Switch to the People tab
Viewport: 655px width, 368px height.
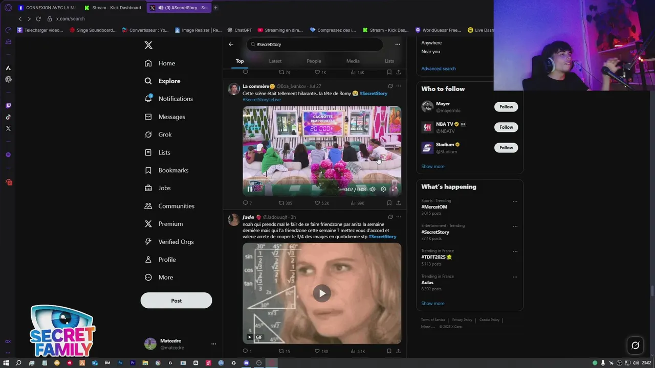click(x=314, y=61)
